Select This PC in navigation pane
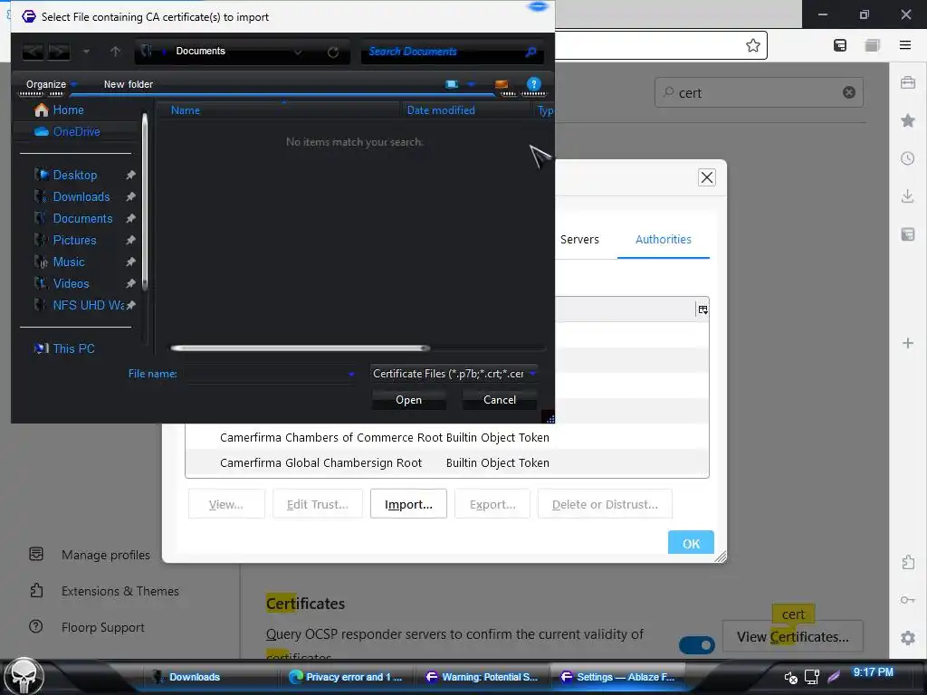 pos(73,348)
